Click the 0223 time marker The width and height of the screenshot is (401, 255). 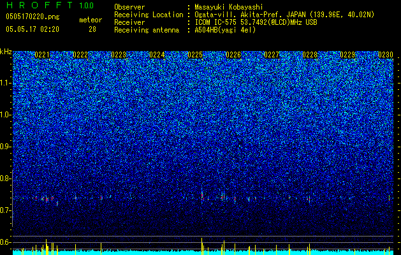(x=119, y=55)
